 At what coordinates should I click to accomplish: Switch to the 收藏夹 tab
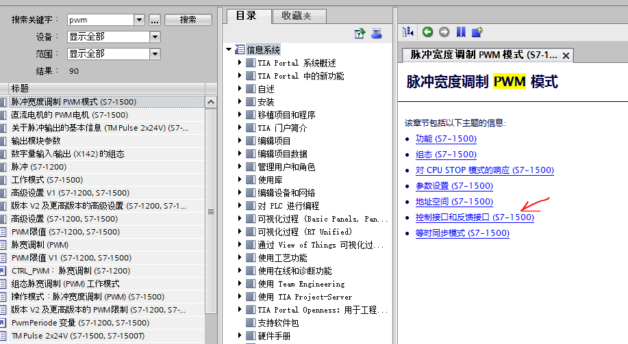click(x=299, y=16)
